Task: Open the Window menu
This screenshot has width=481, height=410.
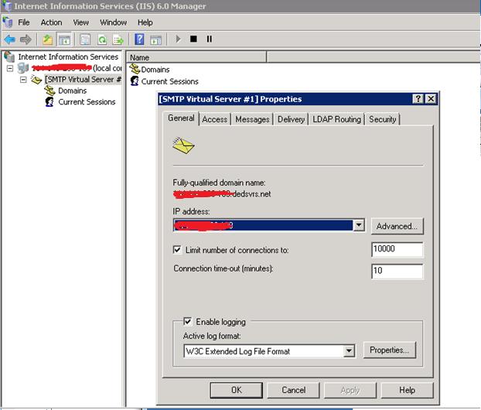Action: point(113,22)
